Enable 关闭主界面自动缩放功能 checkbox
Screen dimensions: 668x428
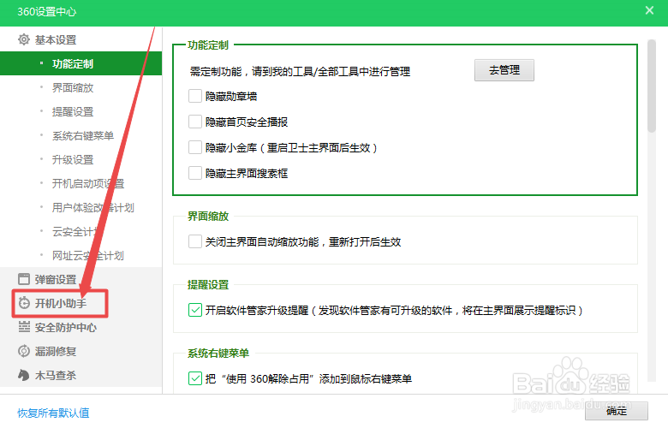point(195,241)
